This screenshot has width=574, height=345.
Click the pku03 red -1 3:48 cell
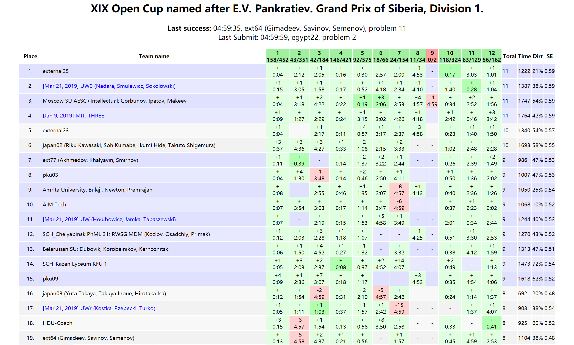pos(319,175)
